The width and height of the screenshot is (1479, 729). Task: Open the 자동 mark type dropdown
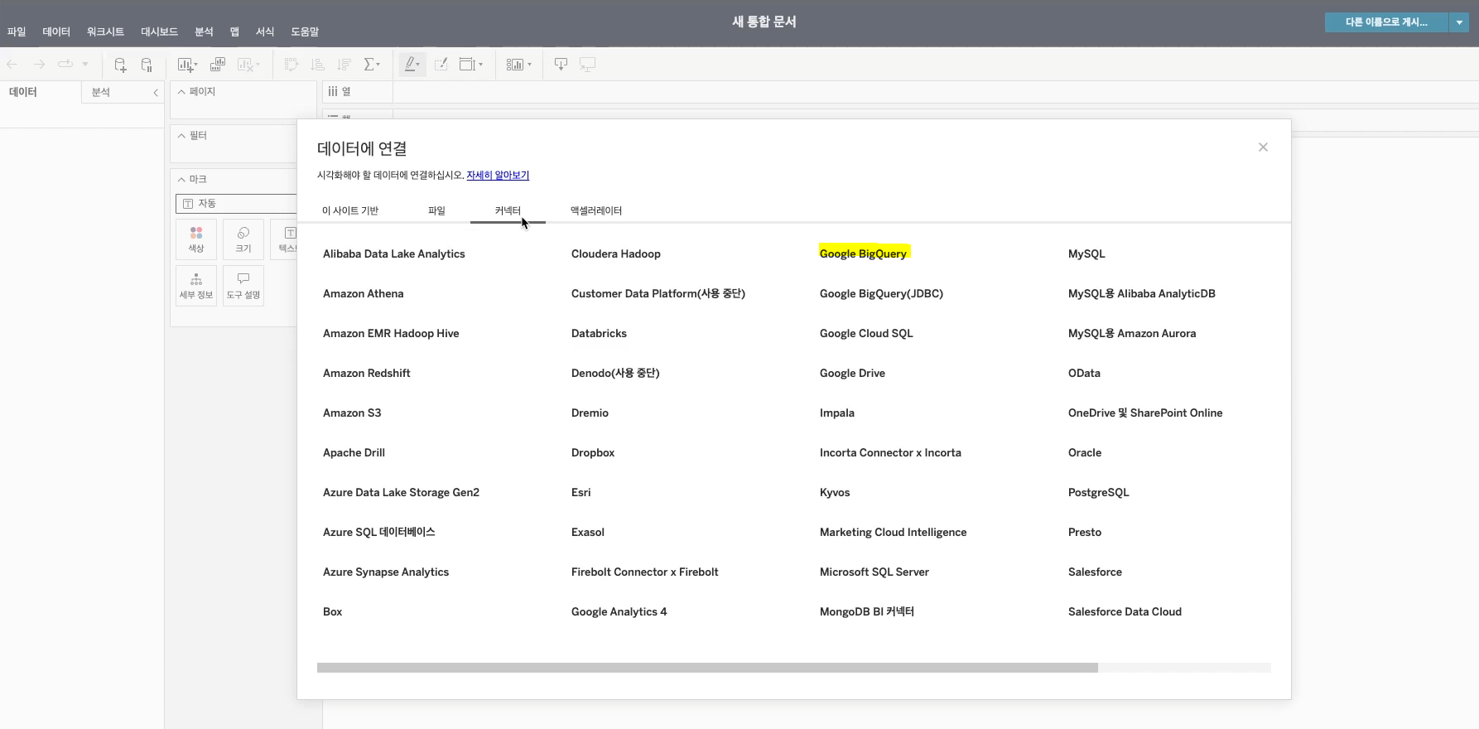pos(237,204)
